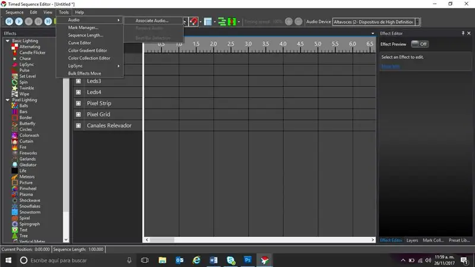475x267 pixels.
Task: Click the green align effects icon
Action: [222, 21]
